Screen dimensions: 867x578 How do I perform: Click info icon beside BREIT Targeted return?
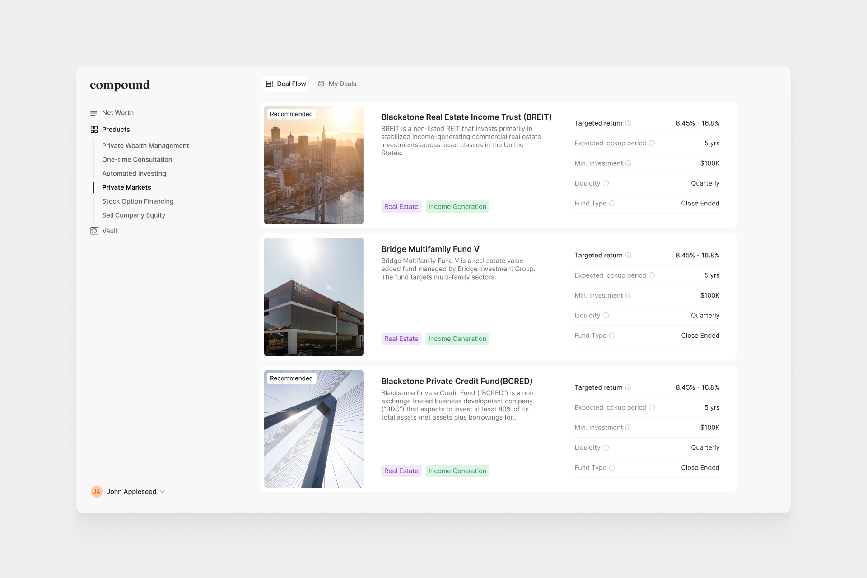(628, 123)
